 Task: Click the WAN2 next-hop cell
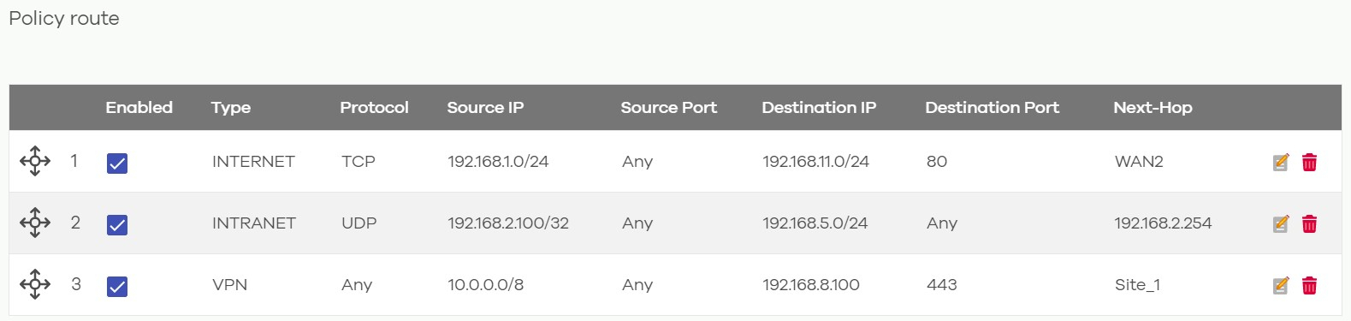click(x=1139, y=161)
